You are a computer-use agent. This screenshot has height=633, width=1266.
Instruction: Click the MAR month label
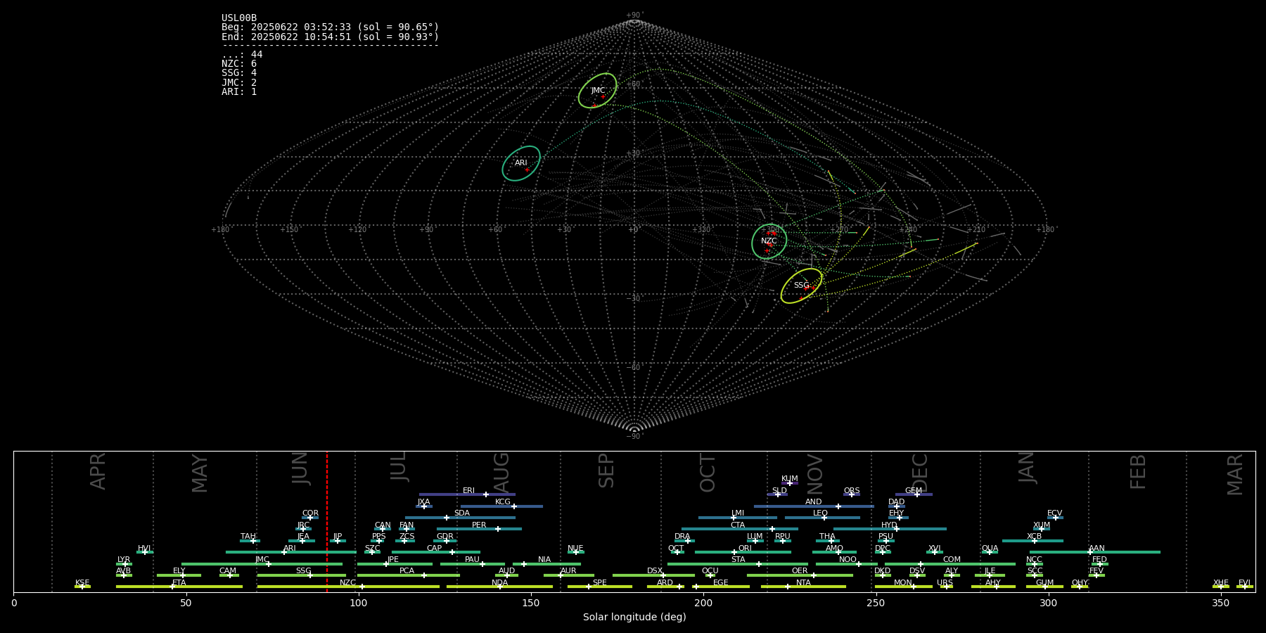tap(1235, 475)
